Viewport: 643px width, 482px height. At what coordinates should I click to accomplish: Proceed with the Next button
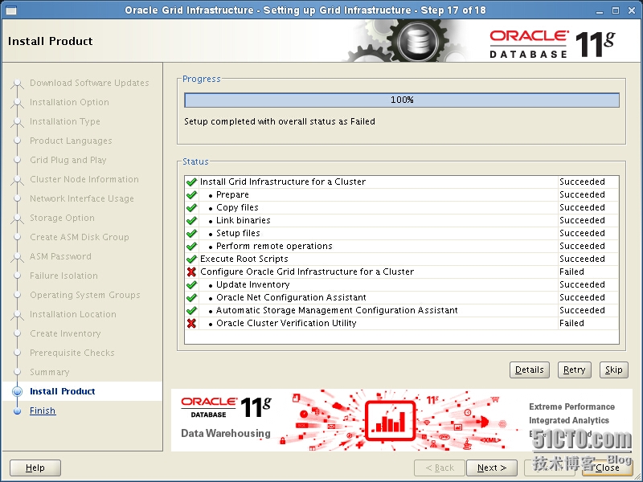click(x=492, y=468)
